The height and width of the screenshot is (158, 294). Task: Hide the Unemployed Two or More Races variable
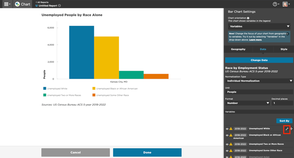(227, 144)
